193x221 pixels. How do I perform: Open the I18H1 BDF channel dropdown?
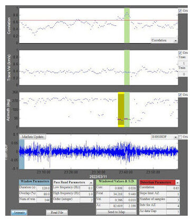164,137
